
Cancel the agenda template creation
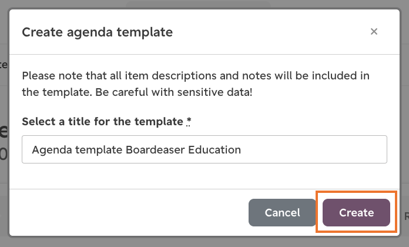(x=283, y=212)
